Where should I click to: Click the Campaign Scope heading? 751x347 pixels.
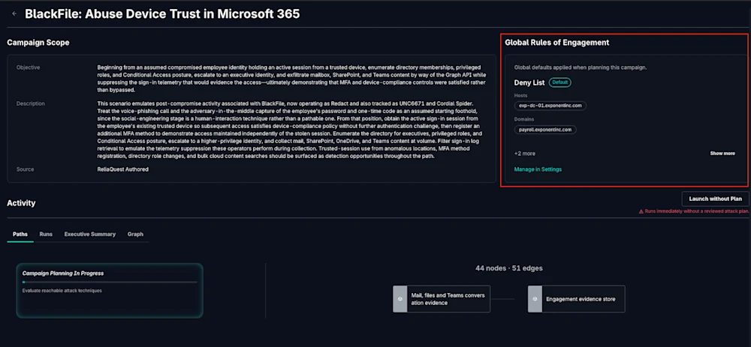[x=38, y=43]
